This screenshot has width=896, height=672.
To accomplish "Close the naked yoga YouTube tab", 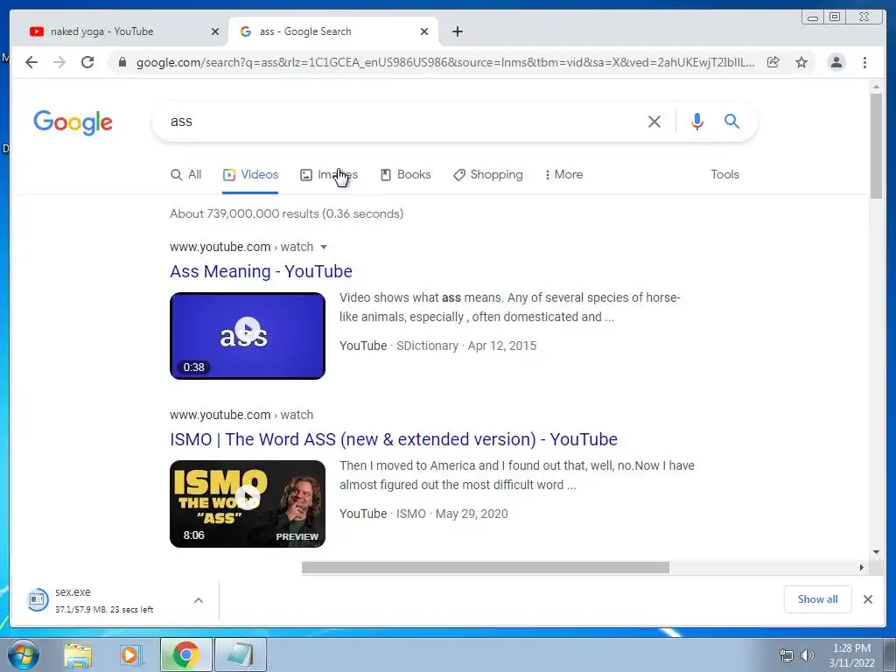I will coord(215,31).
